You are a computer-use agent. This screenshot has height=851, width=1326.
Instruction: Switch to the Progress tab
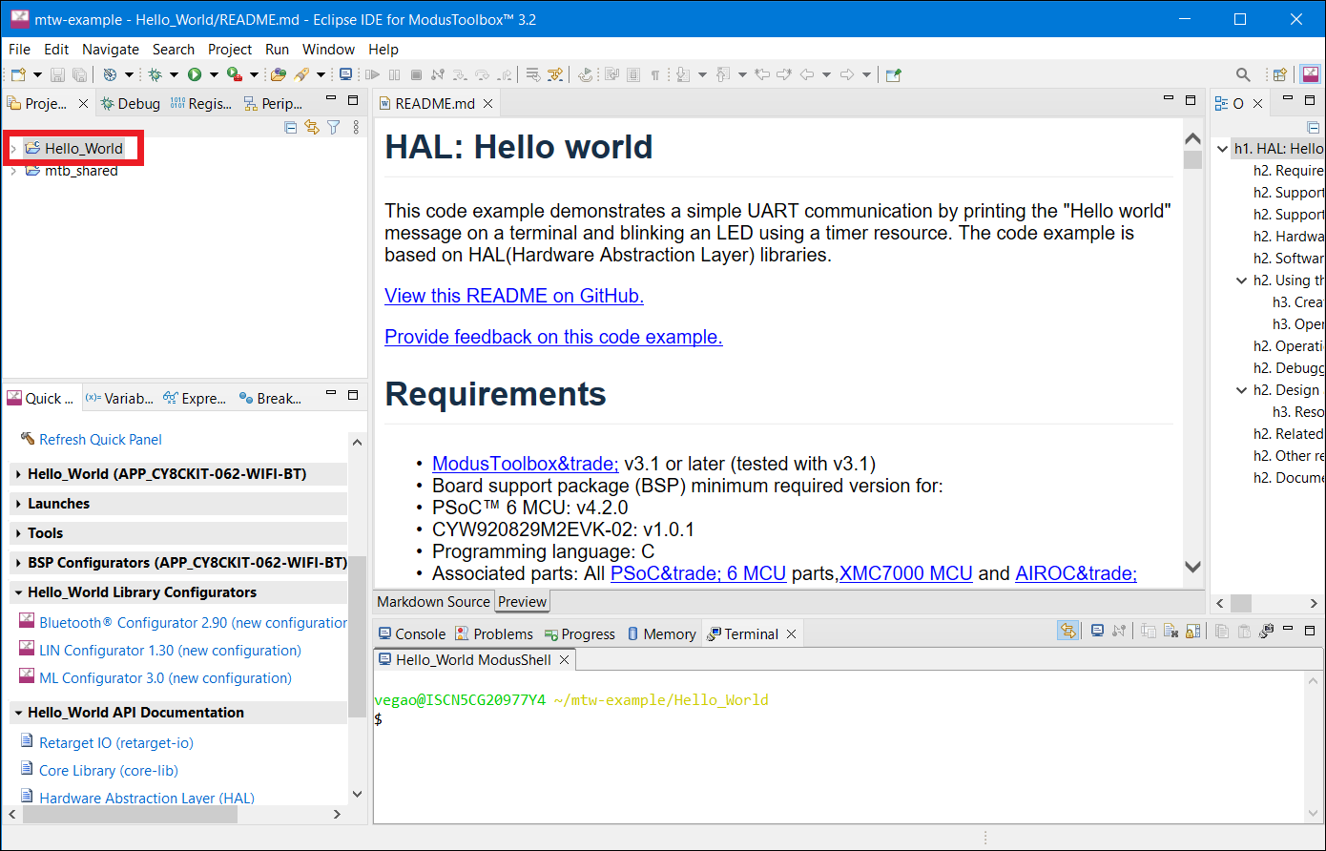pos(580,633)
